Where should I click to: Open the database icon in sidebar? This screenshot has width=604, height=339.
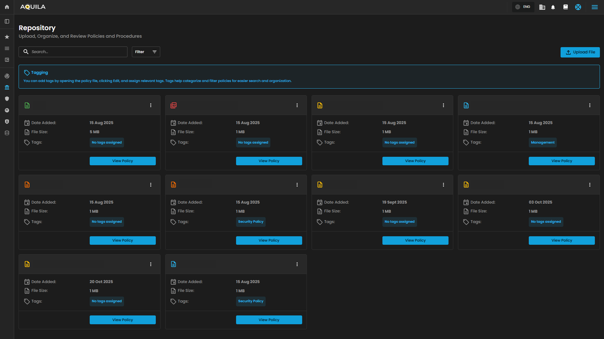(7, 133)
